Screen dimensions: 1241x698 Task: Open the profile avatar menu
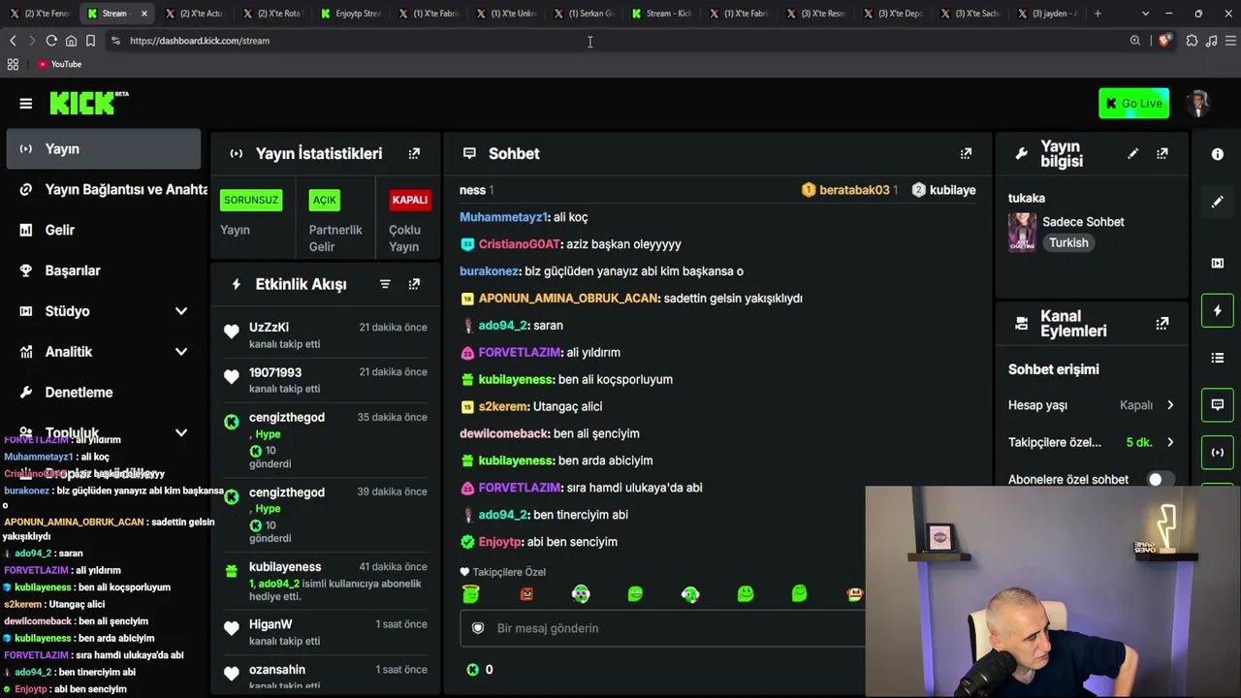(x=1199, y=104)
